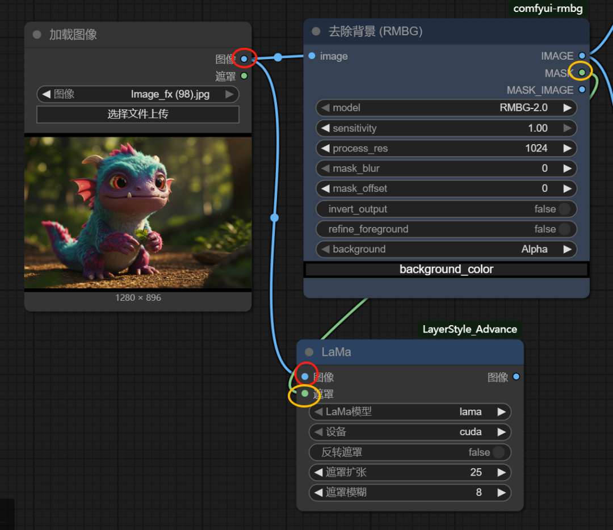
Task: Click the reroute dot on the top image link
Action: 278,57
